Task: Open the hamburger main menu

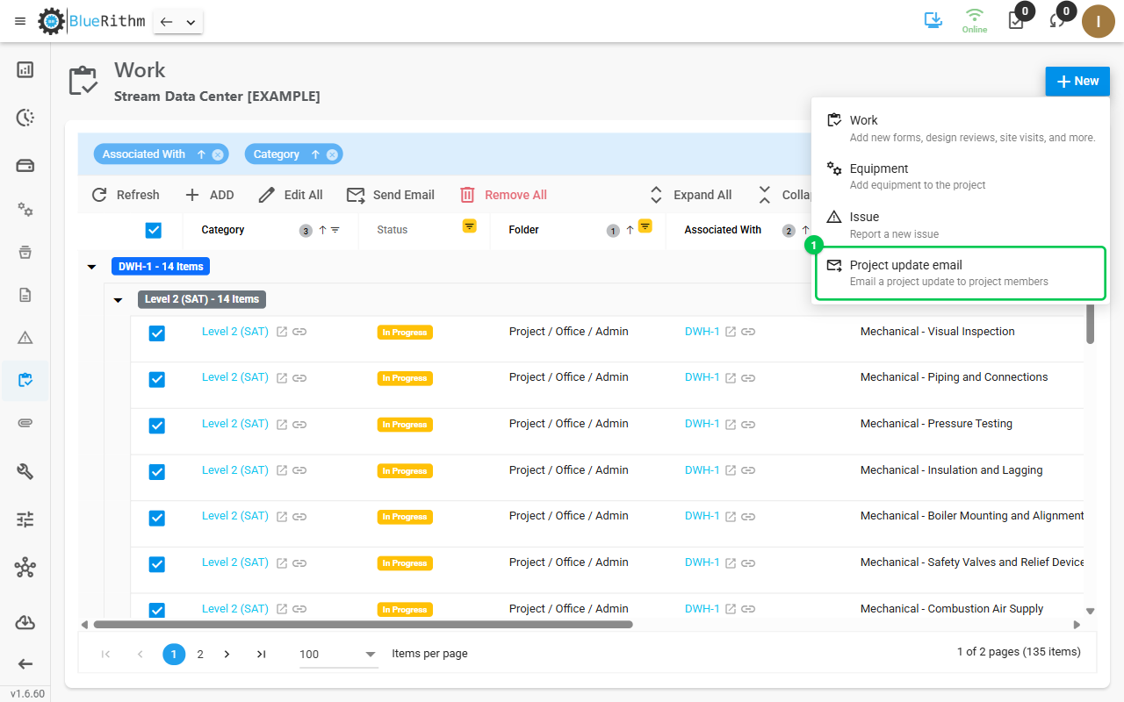Action: coord(20,21)
